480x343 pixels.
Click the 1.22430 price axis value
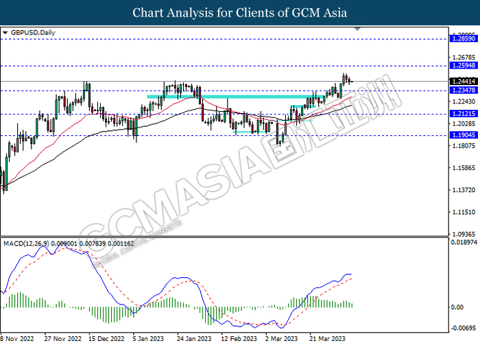click(x=464, y=102)
